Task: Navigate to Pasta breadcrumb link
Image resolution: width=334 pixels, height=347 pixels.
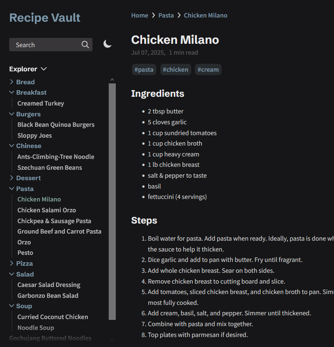Action: point(166,15)
